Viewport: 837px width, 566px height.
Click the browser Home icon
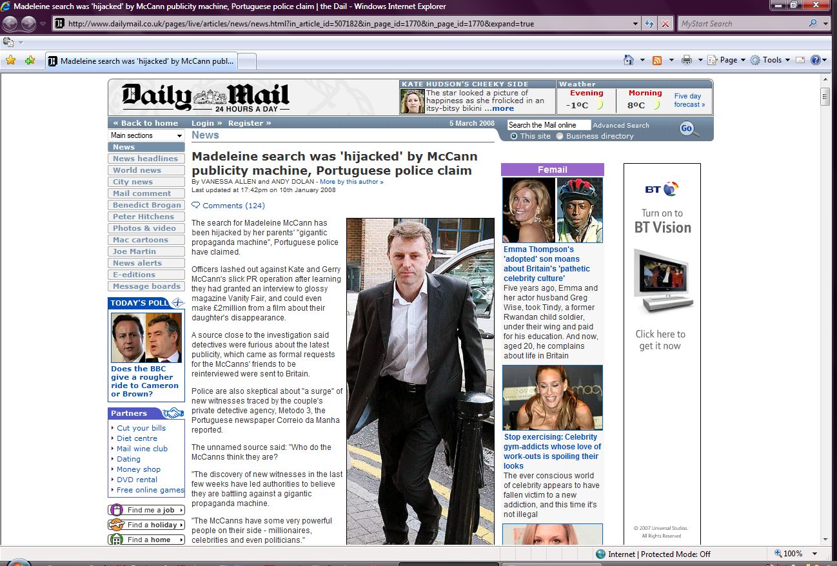629,60
